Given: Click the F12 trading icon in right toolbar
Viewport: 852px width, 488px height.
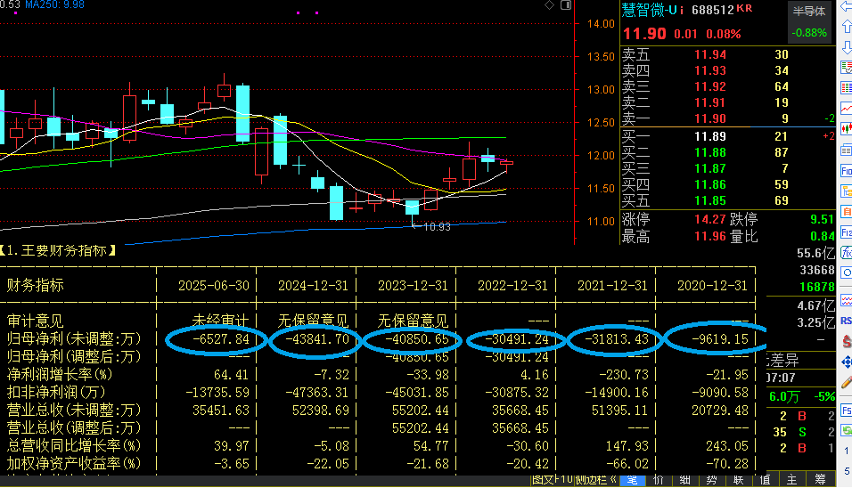Looking at the screenshot, I should tap(847, 232).
